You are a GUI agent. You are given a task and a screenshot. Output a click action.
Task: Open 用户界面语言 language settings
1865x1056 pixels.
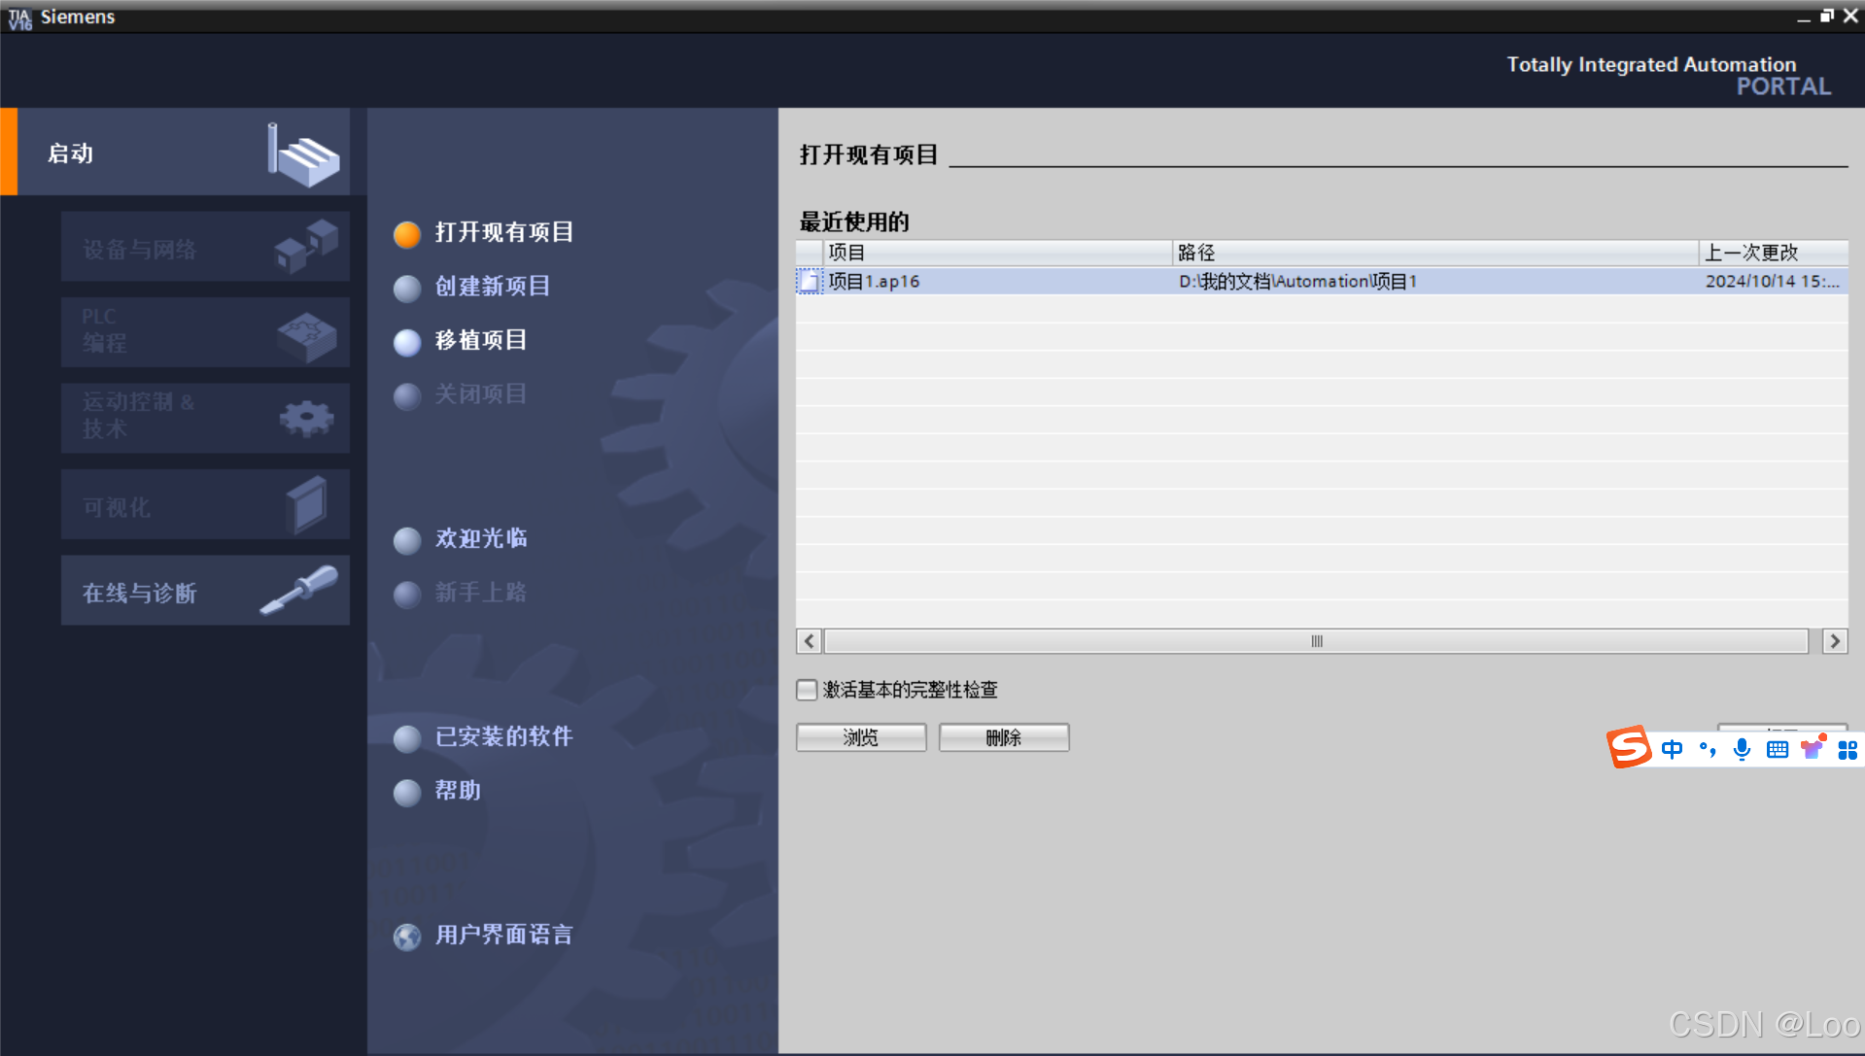[x=504, y=936]
